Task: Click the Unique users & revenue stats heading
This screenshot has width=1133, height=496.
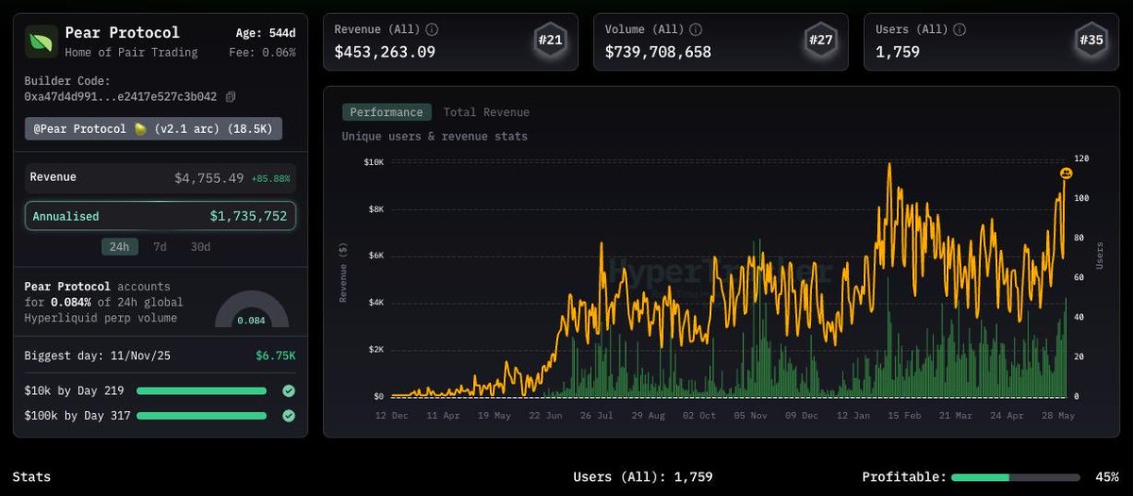Action: pos(434,137)
